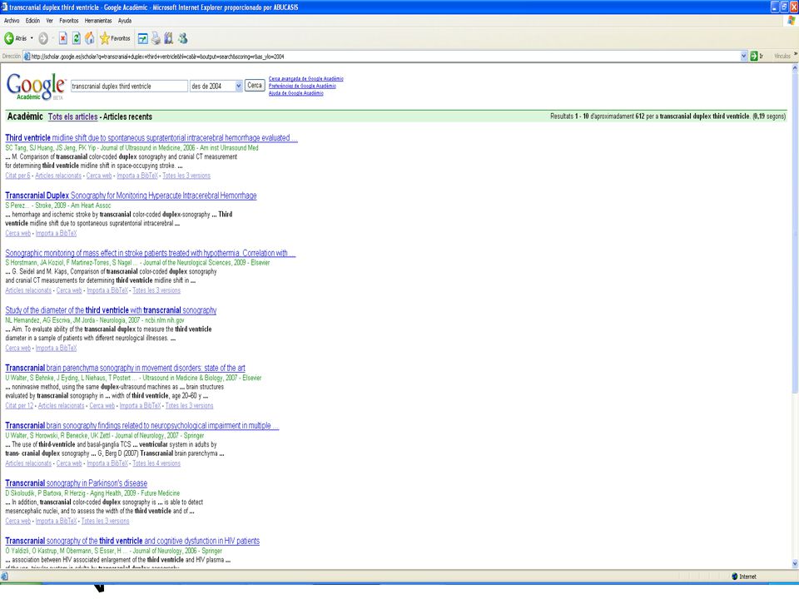Click "Articles relacionats" under the Sonographic monitoring result

click(28, 291)
